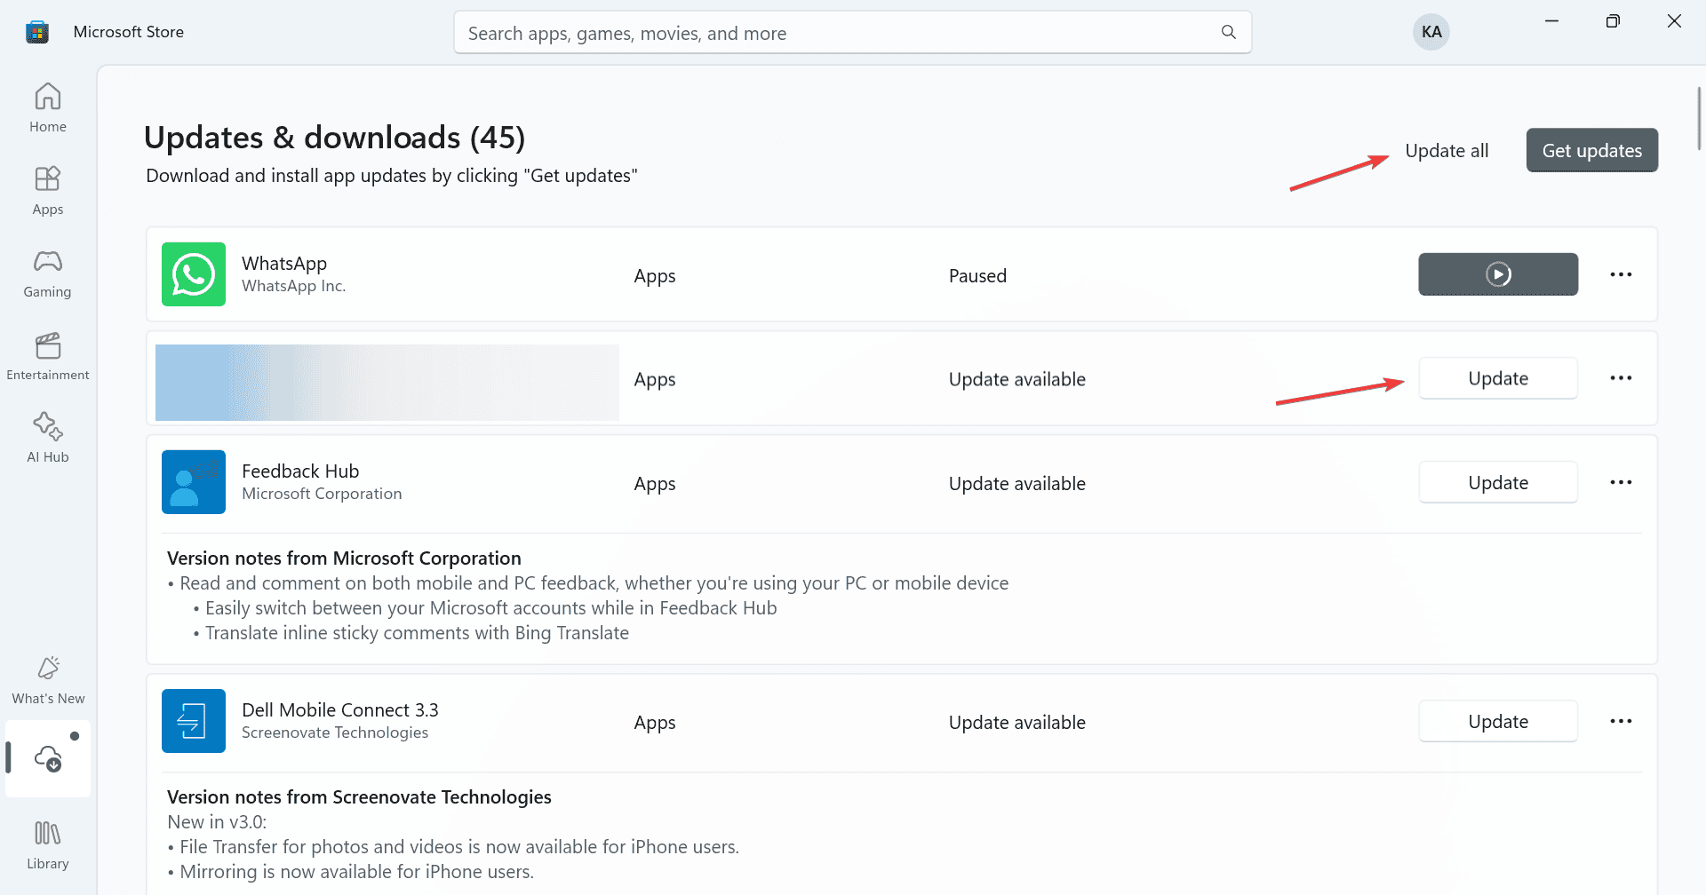The image size is (1706, 895).
Task: Open AI Hub from sidebar
Action: click(48, 438)
